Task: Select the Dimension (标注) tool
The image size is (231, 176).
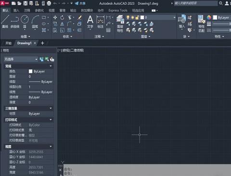Action: pyautogui.click(x=101, y=22)
